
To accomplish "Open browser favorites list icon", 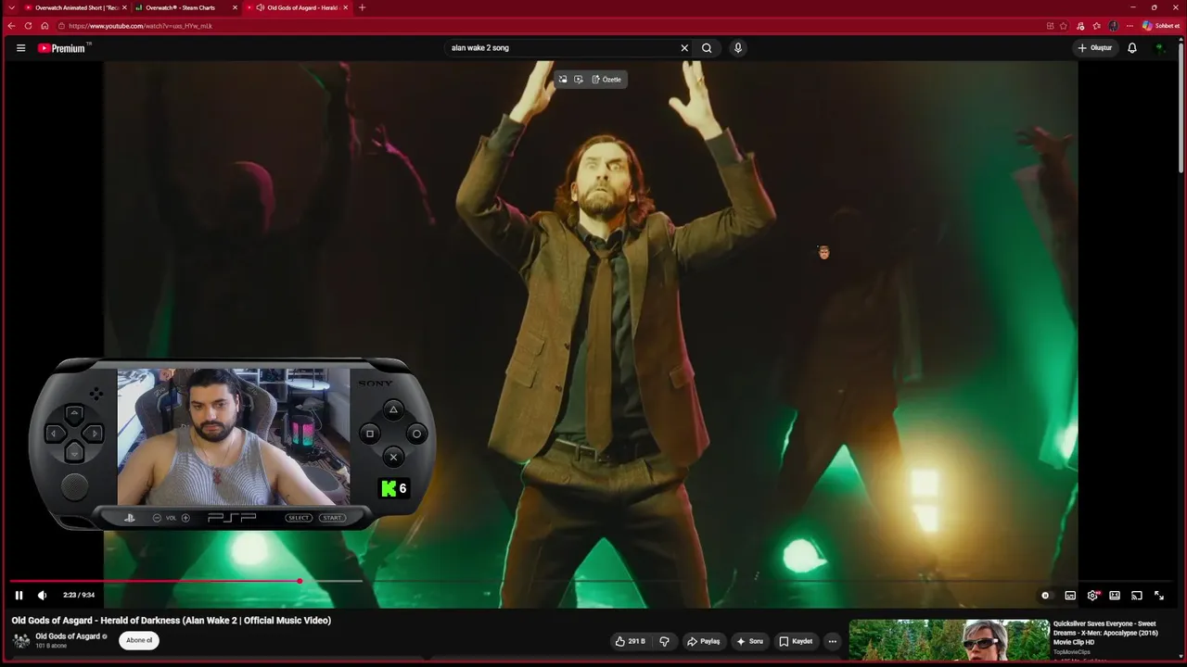I will point(1096,26).
